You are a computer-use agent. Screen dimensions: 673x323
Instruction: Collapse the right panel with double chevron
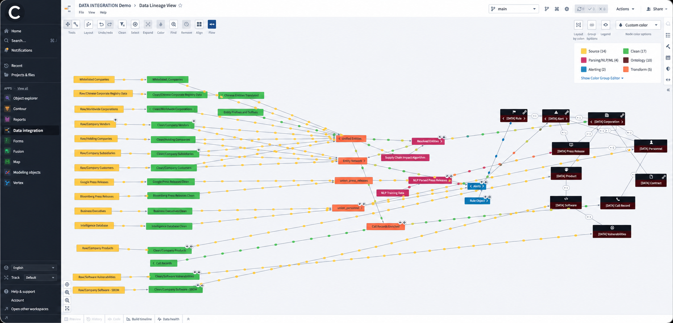[668, 90]
